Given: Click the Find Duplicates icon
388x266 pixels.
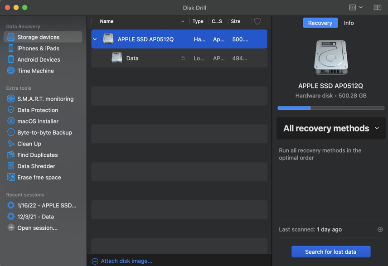Looking at the screenshot, I should click(x=11, y=155).
